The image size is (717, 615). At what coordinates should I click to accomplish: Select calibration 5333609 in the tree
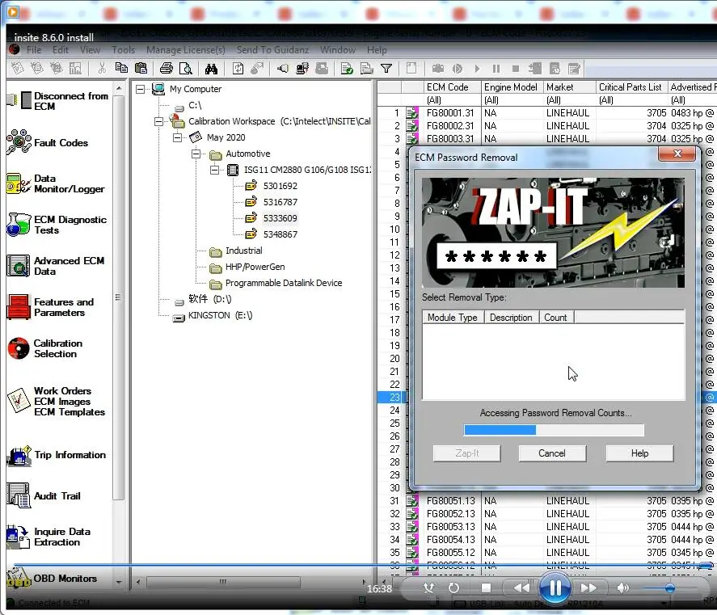coord(280,218)
